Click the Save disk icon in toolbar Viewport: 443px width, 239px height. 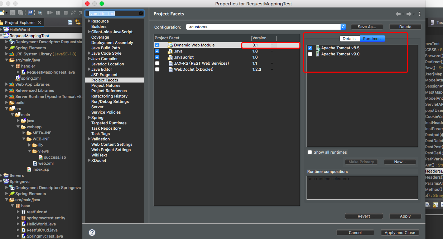(13, 13)
